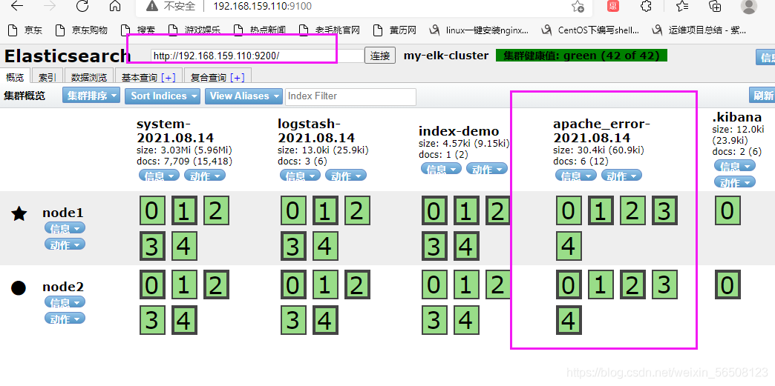The width and height of the screenshot is (775, 386).
Task: Click the browser address bar URL
Action: pyautogui.click(x=263, y=7)
